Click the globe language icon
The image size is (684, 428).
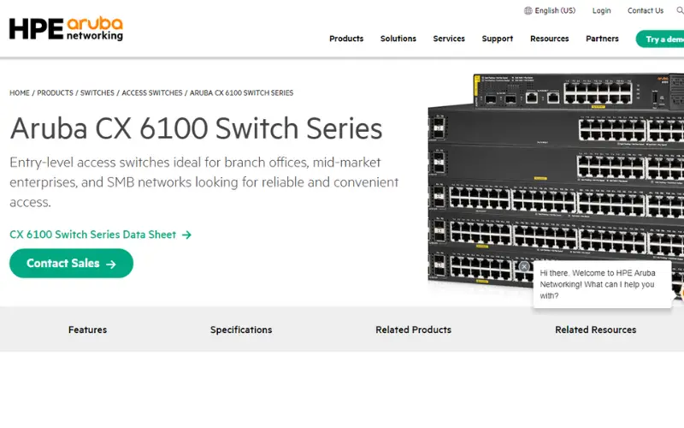[x=528, y=10]
